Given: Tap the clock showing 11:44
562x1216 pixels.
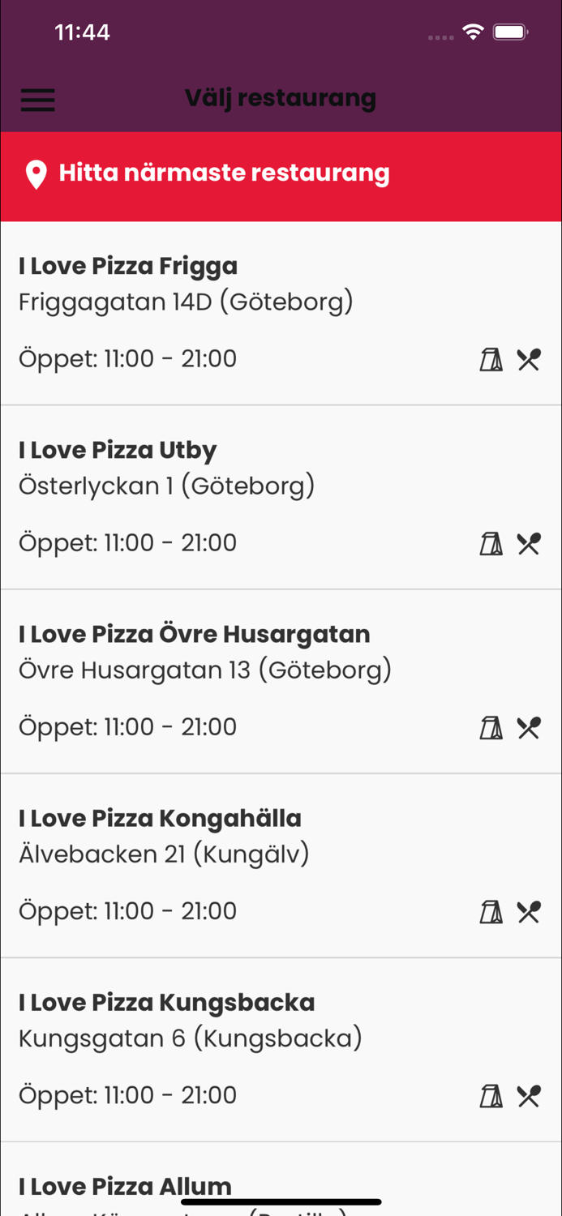Looking at the screenshot, I should click(x=83, y=32).
